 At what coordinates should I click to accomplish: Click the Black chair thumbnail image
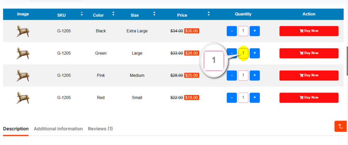click(x=23, y=31)
